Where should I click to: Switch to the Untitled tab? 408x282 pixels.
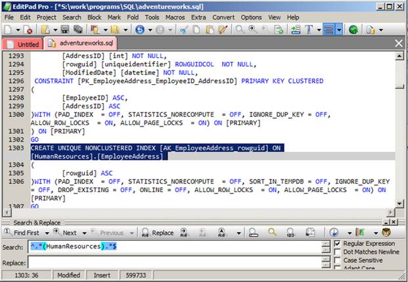(23, 45)
